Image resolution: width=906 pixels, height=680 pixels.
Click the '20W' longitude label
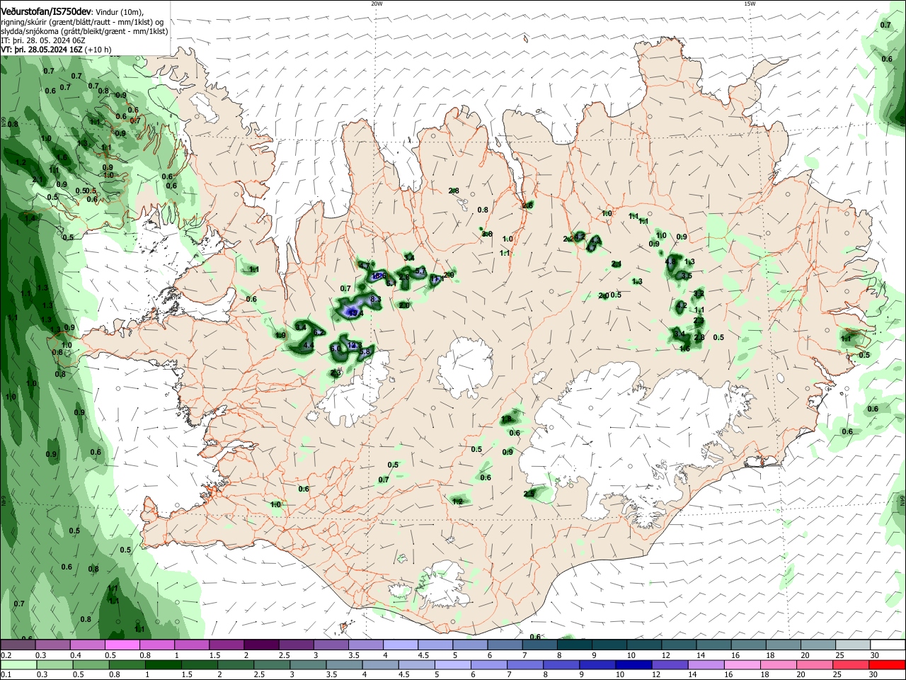[x=376, y=4]
